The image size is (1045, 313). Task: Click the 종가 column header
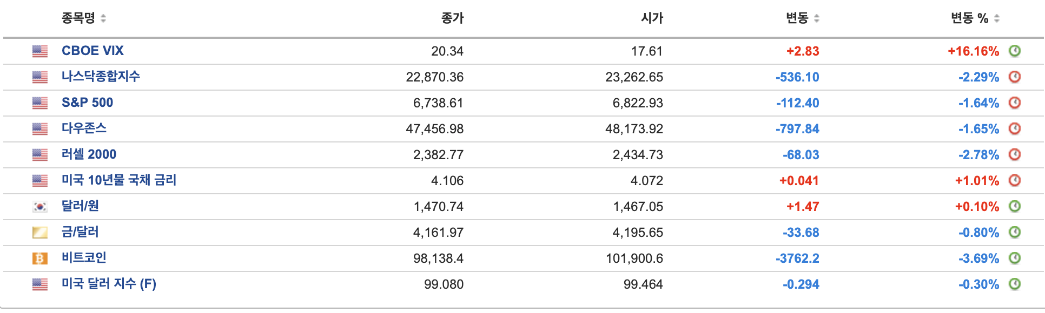(x=452, y=17)
